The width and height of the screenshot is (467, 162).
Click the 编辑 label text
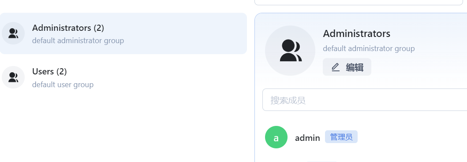(x=355, y=67)
